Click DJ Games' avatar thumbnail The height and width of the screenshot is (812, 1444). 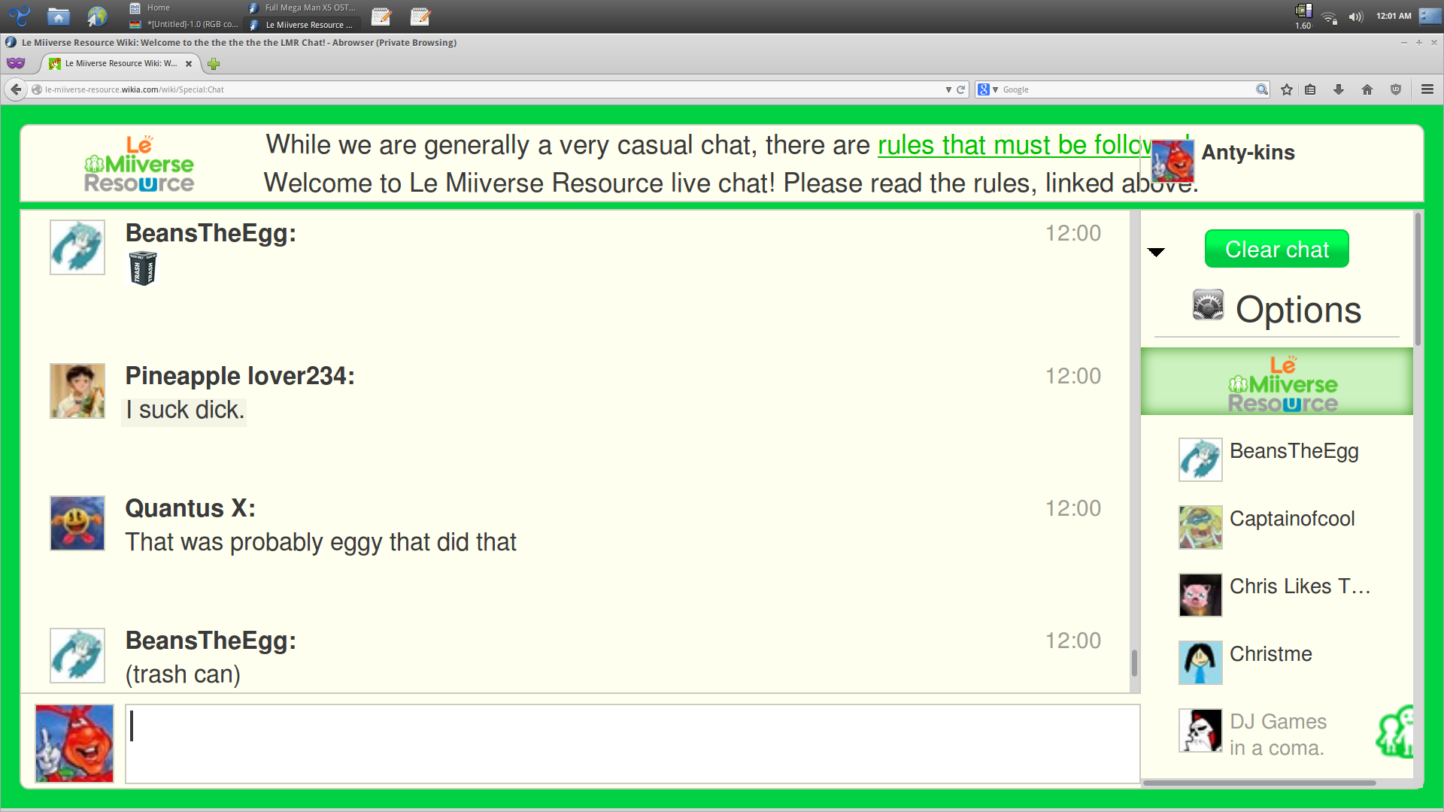[1200, 730]
